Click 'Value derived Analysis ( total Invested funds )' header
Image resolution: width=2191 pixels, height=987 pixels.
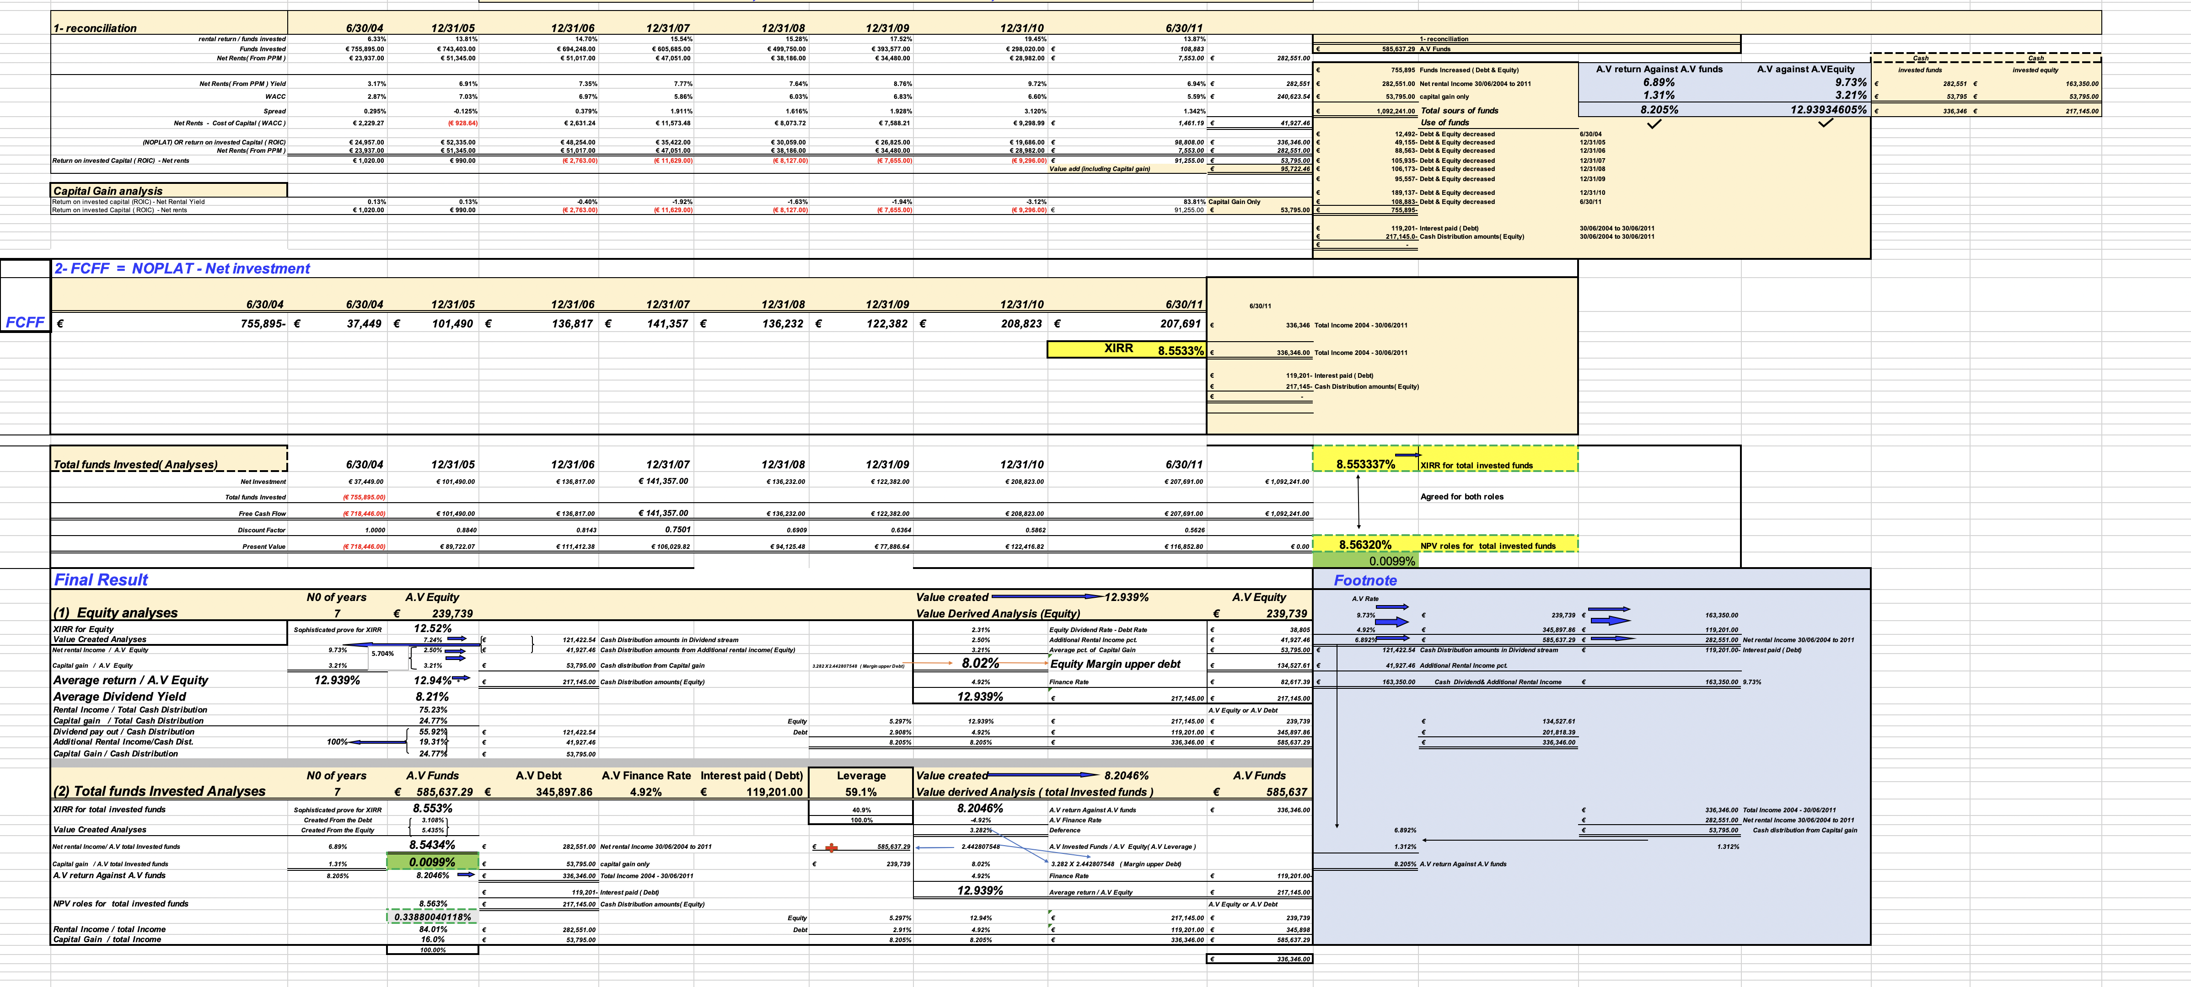(1034, 791)
